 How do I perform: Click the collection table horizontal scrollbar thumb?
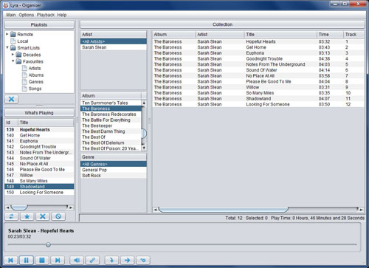click(x=223, y=210)
